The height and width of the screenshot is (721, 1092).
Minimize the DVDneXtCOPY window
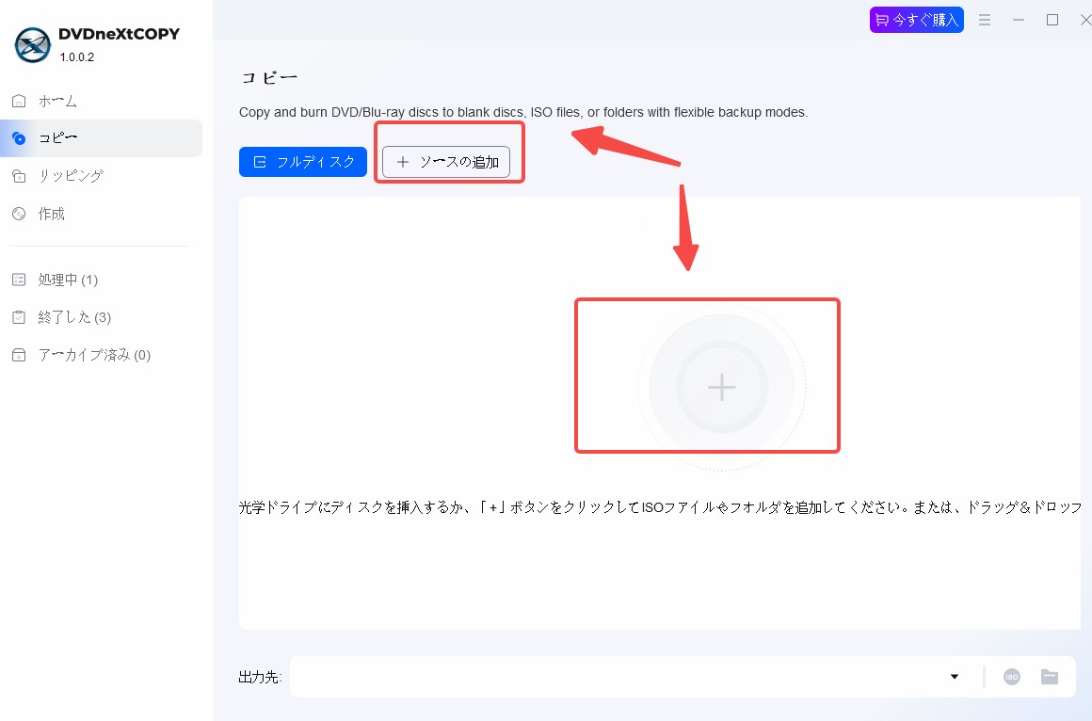pos(1019,20)
